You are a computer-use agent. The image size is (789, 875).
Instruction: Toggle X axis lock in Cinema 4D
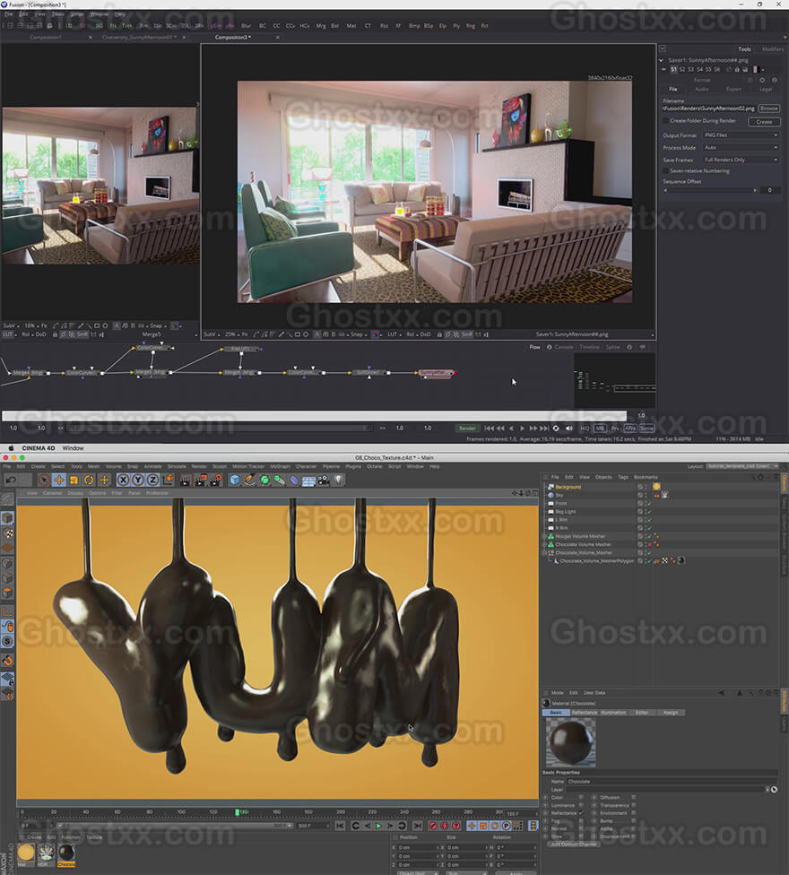123,480
